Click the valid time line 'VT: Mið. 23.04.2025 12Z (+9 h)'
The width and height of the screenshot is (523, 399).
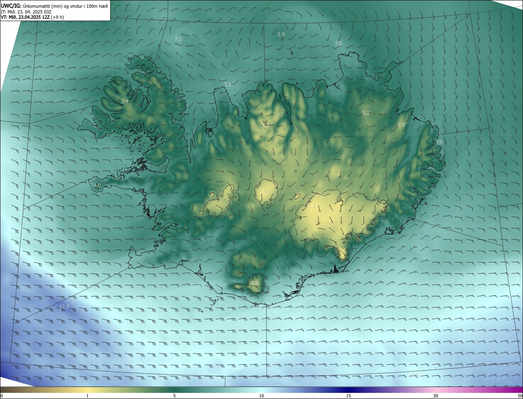tap(33, 17)
